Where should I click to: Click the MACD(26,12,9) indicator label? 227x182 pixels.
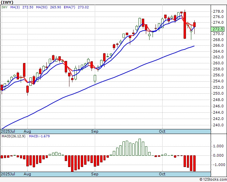13,136
